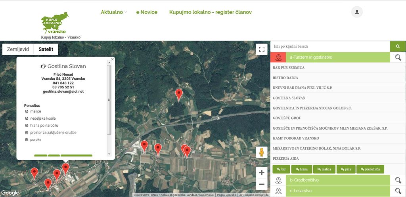Viewport: 406px width, 197px height.
Task: Click the keyword search input field
Action: point(330,46)
